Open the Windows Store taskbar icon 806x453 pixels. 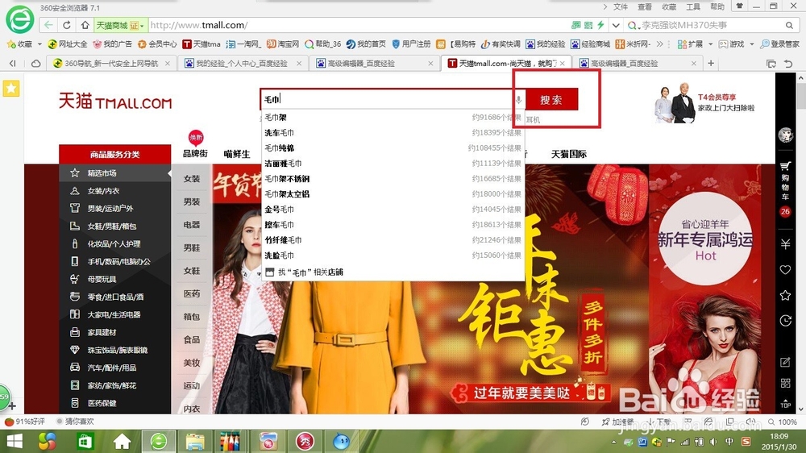click(x=85, y=441)
